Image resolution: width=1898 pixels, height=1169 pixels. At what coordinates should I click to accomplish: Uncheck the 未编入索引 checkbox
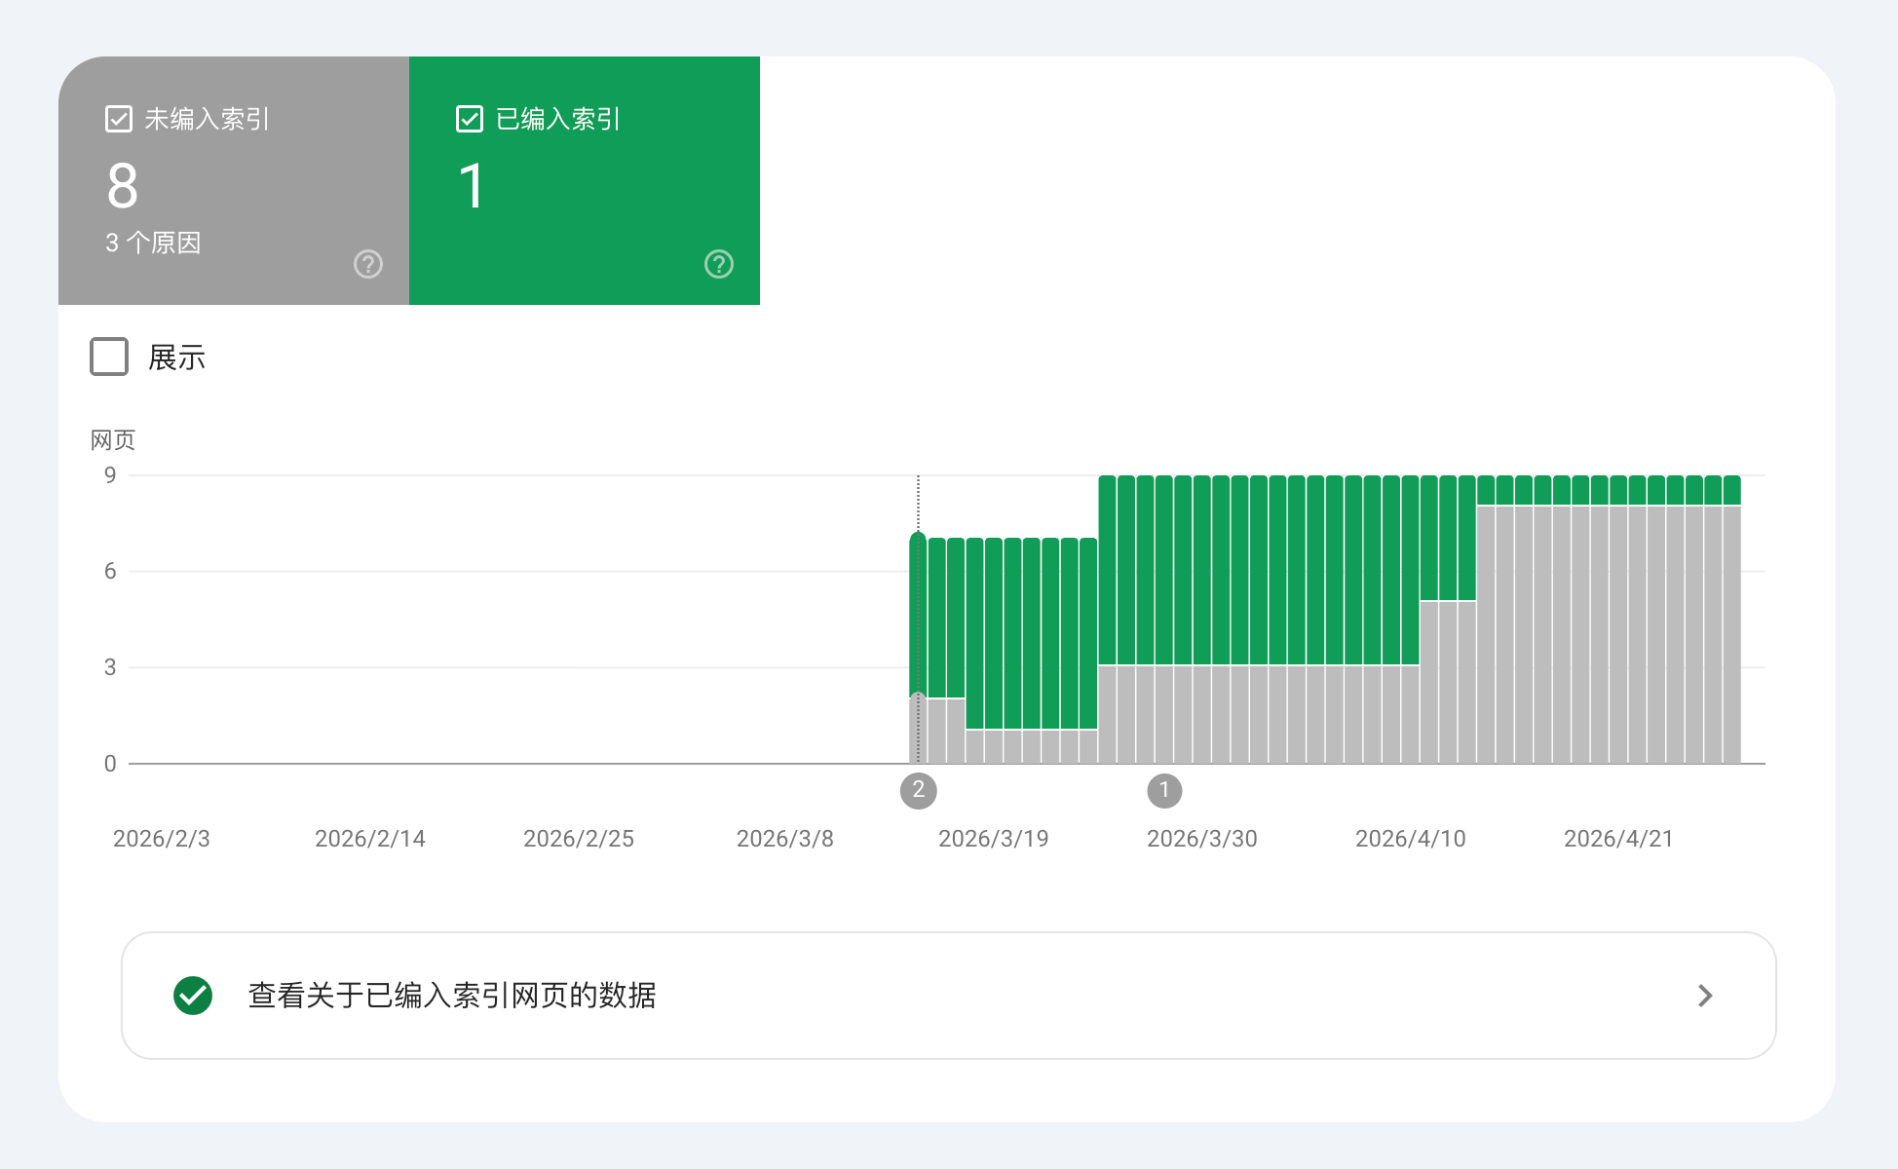click(x=118, y=119)
